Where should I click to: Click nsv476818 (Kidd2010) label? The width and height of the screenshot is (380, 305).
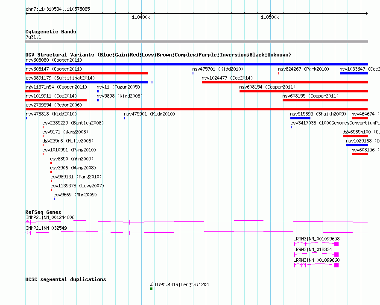[x=51, y=114]
